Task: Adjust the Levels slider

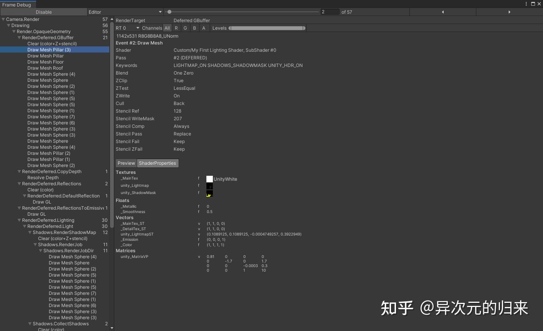Action: (267, 28)
